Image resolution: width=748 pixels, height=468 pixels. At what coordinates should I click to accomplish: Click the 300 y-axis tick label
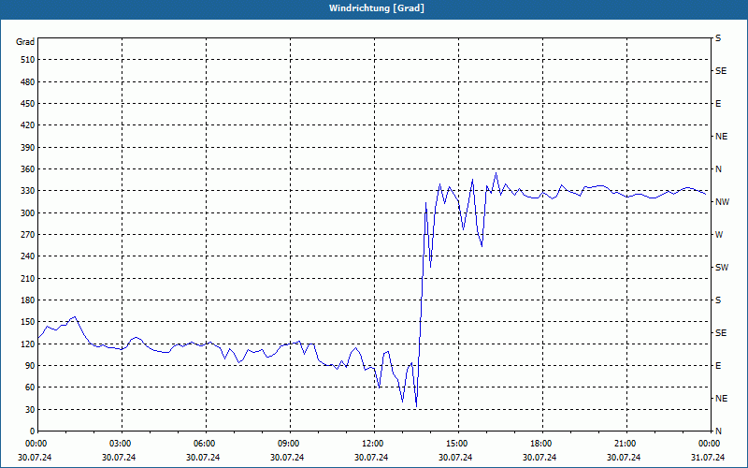pyautogui.click(x=28, y=212)
